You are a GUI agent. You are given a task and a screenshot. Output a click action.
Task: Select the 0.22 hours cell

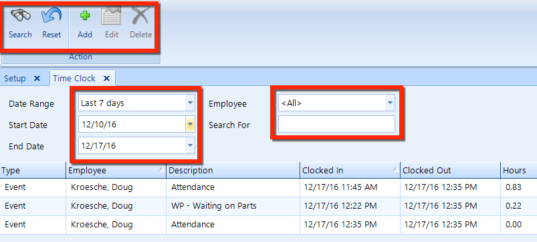click(518, 206)
